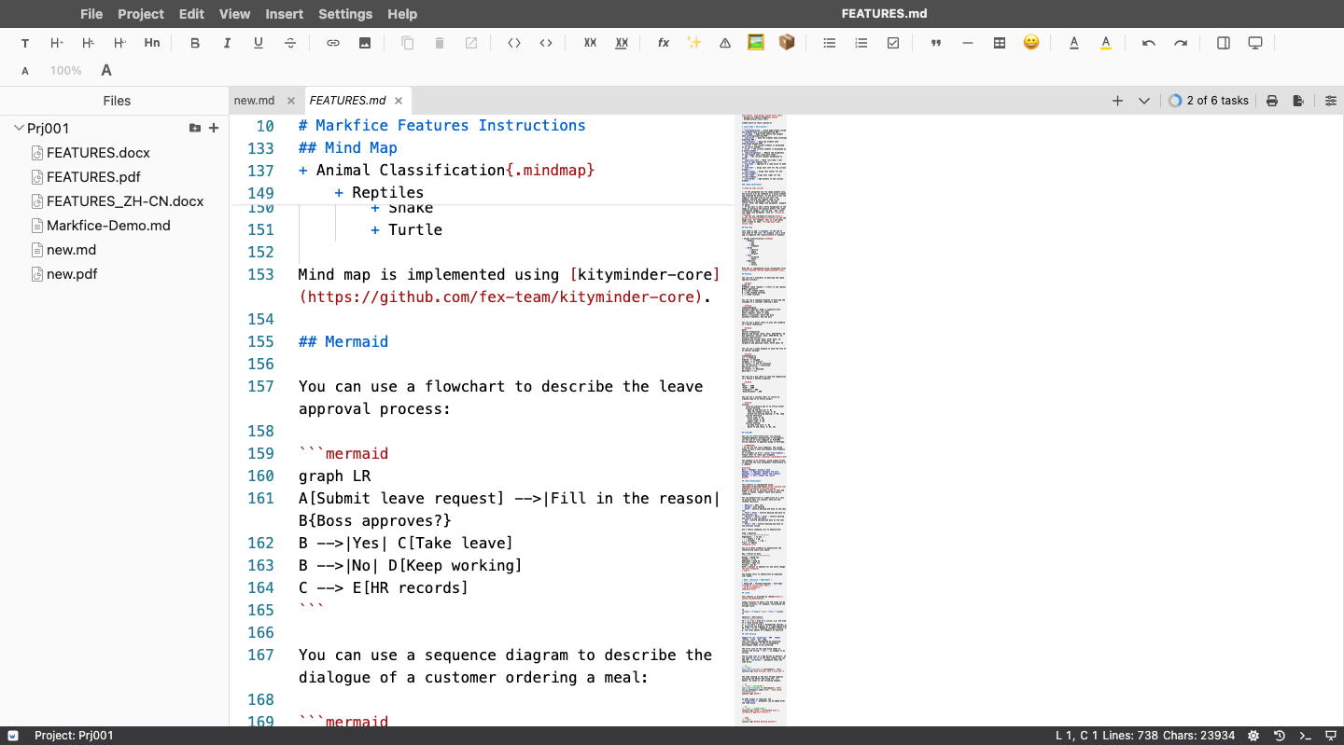Open a new tab with plus
1344x745 pixels.
(x=1117, y=101)
